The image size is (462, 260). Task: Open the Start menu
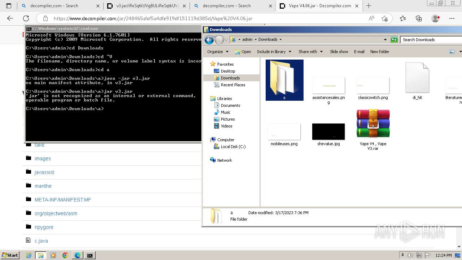[x=10, y=255]
